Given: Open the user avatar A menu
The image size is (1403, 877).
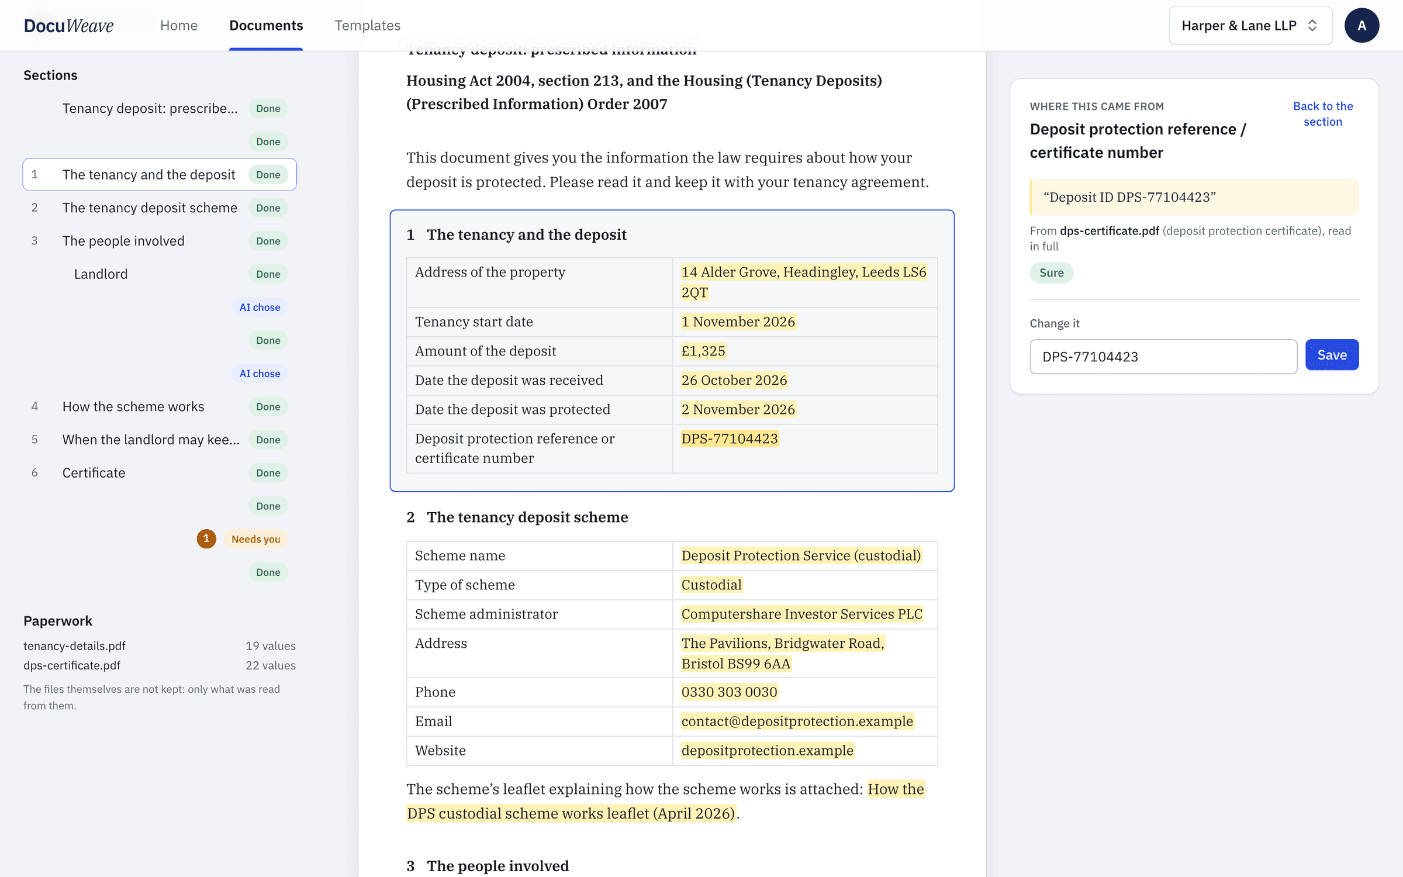Looking at the screenshot, I should click(1361, 25).
